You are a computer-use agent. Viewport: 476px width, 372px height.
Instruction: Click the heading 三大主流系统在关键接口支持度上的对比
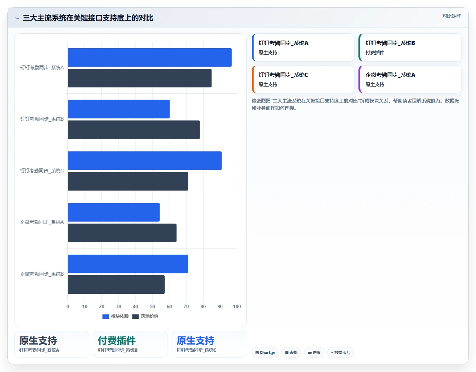pyautogui.click(x=88, y=18)
